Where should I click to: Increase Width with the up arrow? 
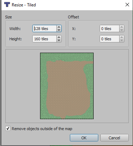(59, 27)
